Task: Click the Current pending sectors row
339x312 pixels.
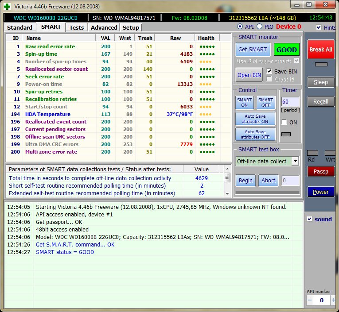Action: 118,129
